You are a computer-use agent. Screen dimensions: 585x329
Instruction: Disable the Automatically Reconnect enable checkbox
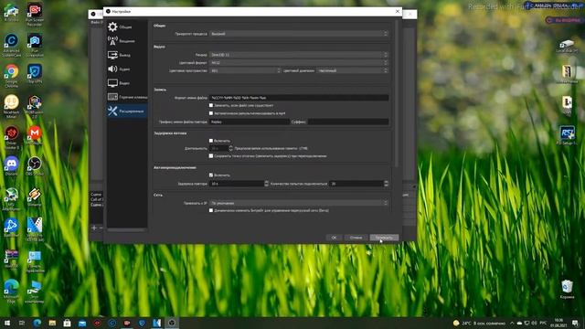pyautogui.click(x=211, y=175)
